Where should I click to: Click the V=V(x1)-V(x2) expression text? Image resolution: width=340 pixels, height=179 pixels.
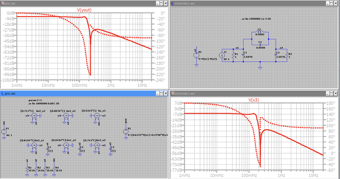click(208, 59)
